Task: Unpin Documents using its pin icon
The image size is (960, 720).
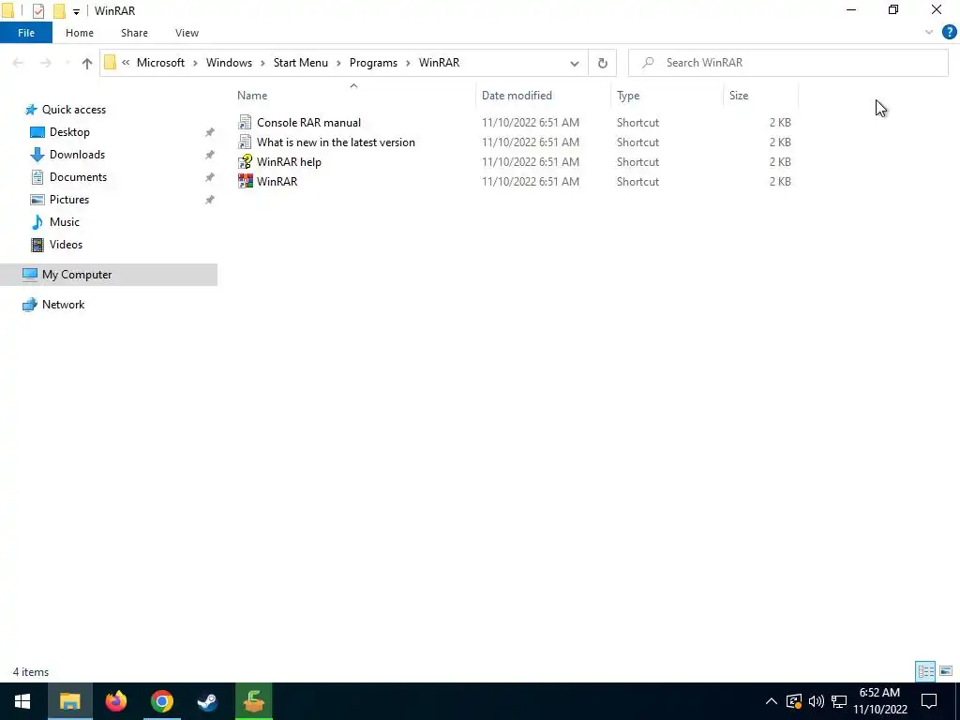Action: click(x=209, y=177)
